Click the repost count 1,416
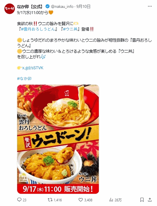 point(58,200)
